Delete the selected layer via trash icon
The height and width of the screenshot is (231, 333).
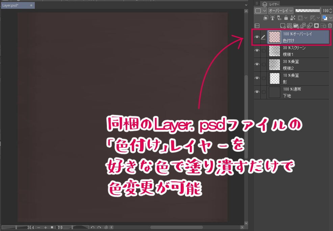tap(330, 25)
